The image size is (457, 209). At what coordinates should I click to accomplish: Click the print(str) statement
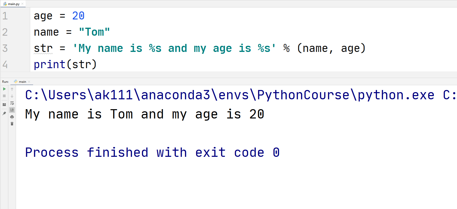(65, 65)
